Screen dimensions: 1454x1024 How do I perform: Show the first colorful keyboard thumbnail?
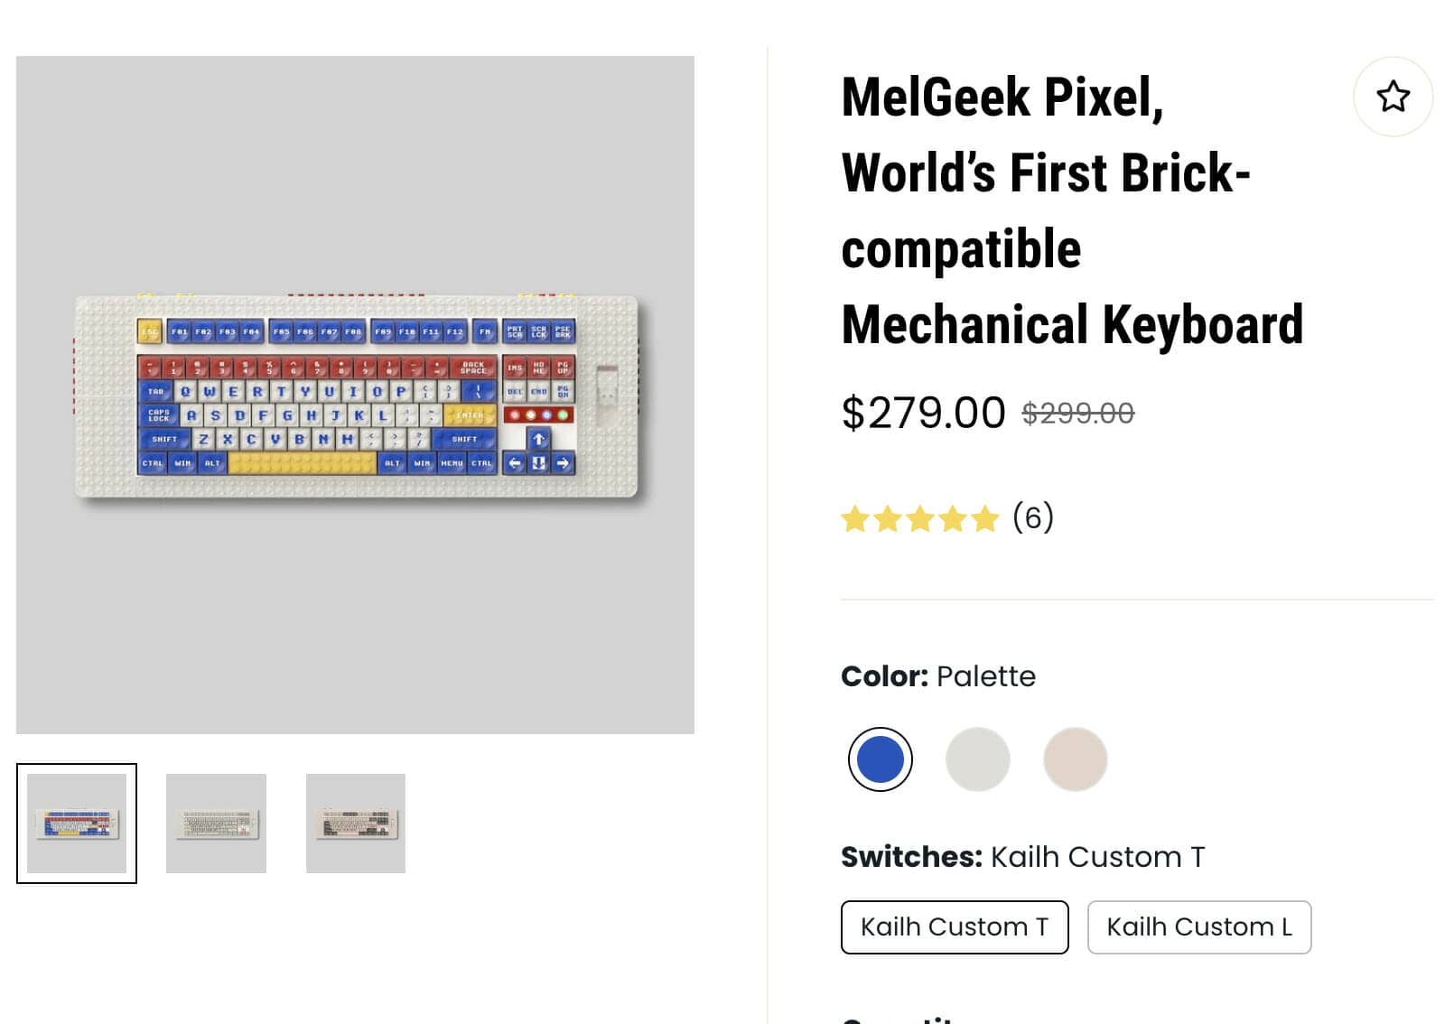77,824
